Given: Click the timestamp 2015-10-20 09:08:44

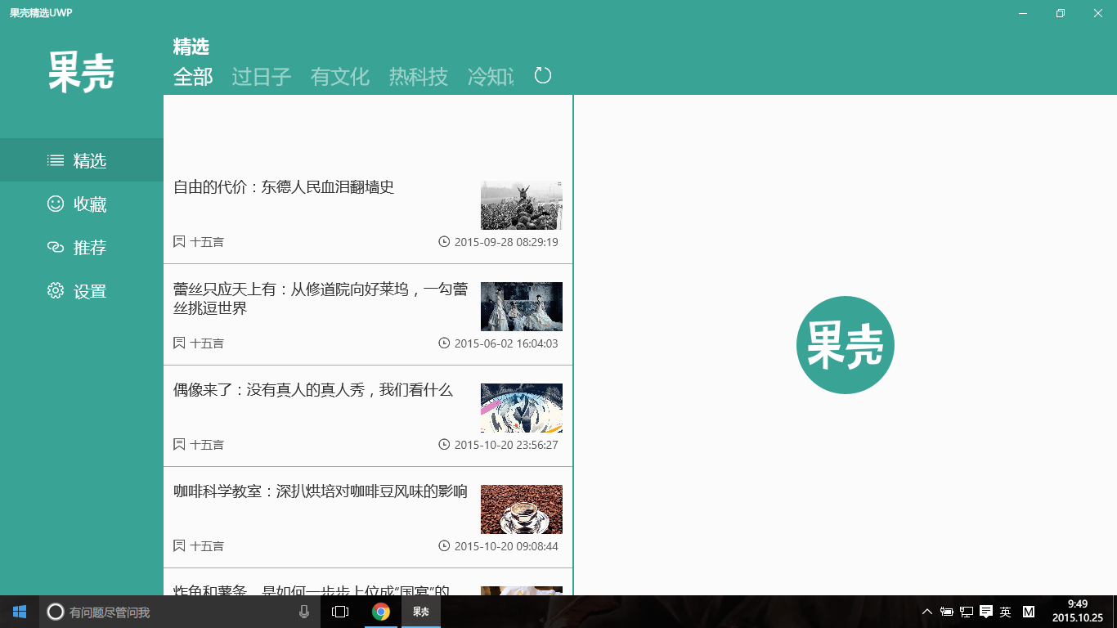Looking at the screenshot, I should (506, 546).
